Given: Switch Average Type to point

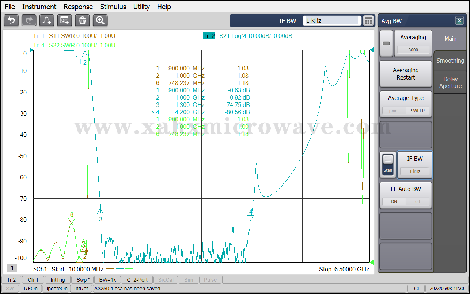Looking at the screenshot, I should tap(394, 111).
